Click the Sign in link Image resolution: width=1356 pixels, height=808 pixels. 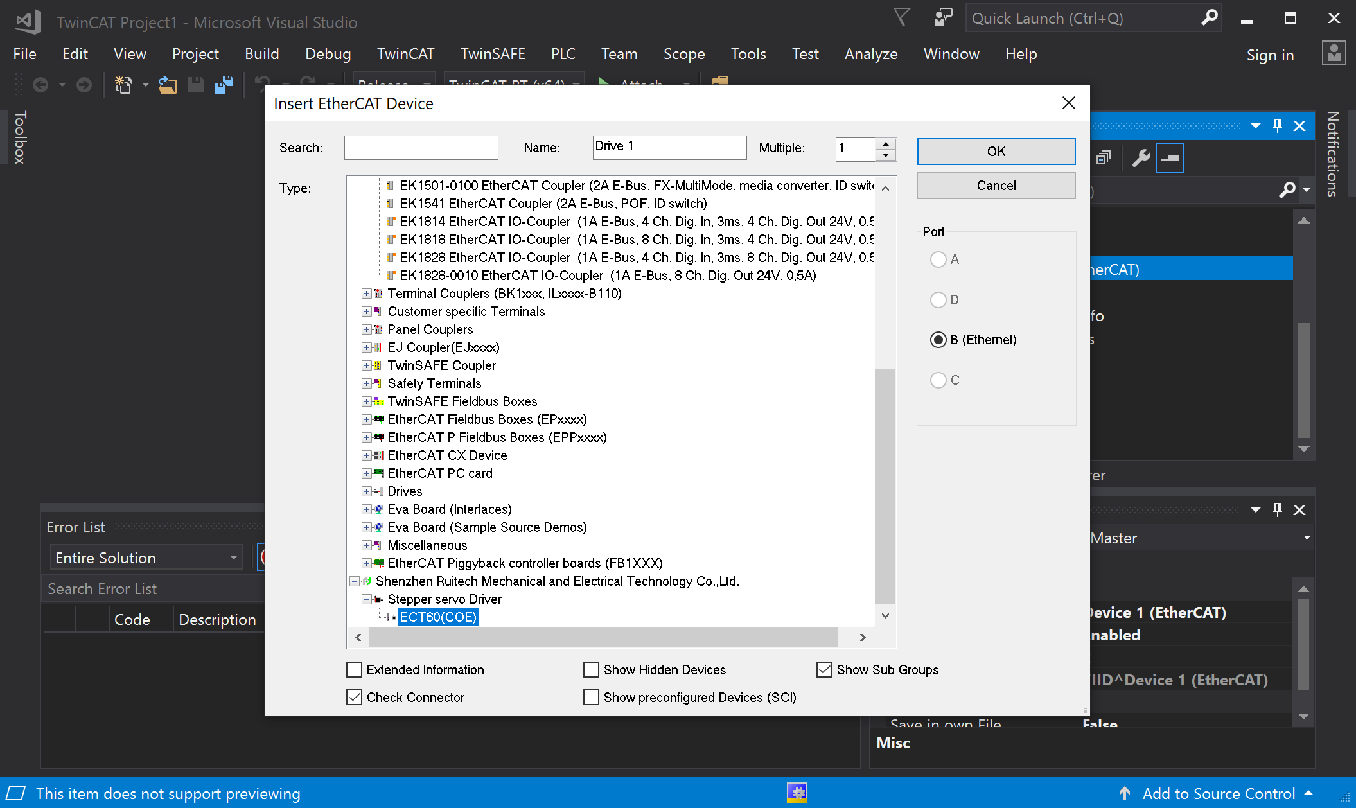point(1270,55)
